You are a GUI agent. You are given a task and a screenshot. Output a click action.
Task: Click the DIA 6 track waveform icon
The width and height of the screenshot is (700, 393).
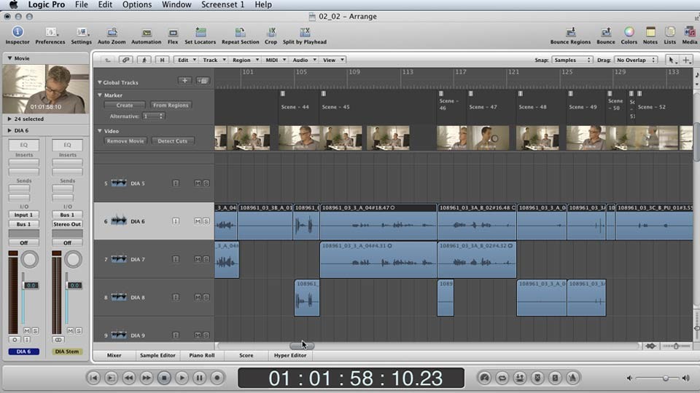pos(119,221)
